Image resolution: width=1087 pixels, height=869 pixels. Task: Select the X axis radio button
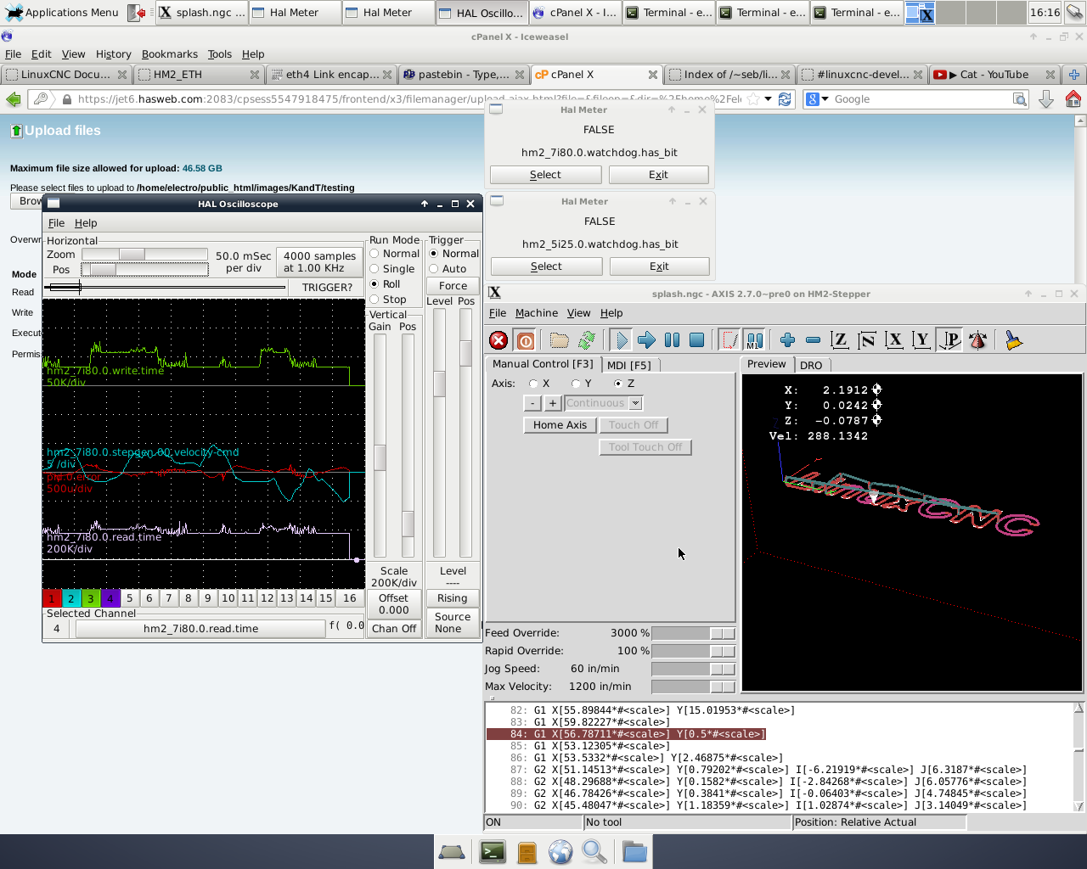533,384
